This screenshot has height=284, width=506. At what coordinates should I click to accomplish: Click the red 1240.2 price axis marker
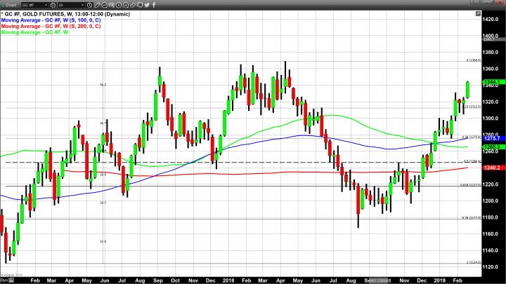click(x=491, y=168)
